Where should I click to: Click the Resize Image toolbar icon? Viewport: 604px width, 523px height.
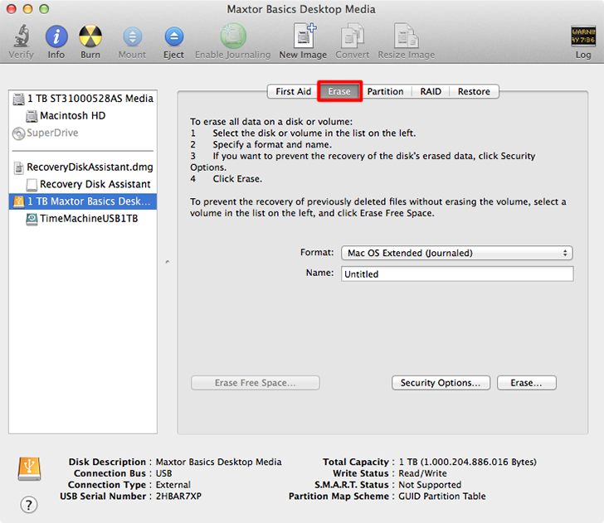[407, 36]
